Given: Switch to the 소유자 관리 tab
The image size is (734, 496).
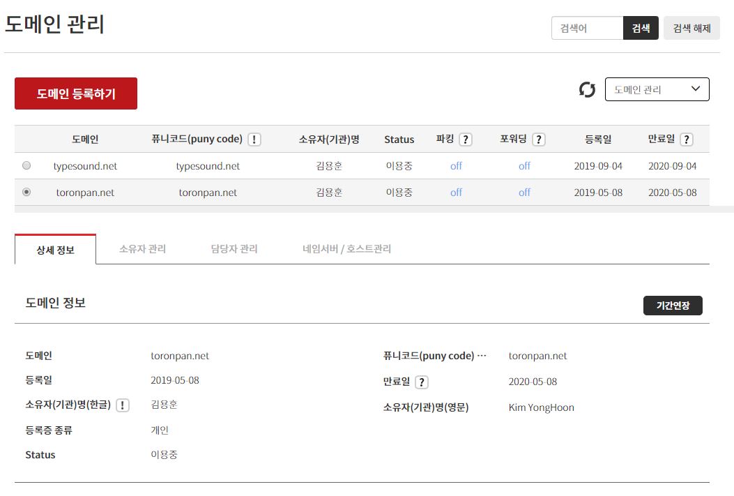Looking at the screenshot, I should (142, 249).
